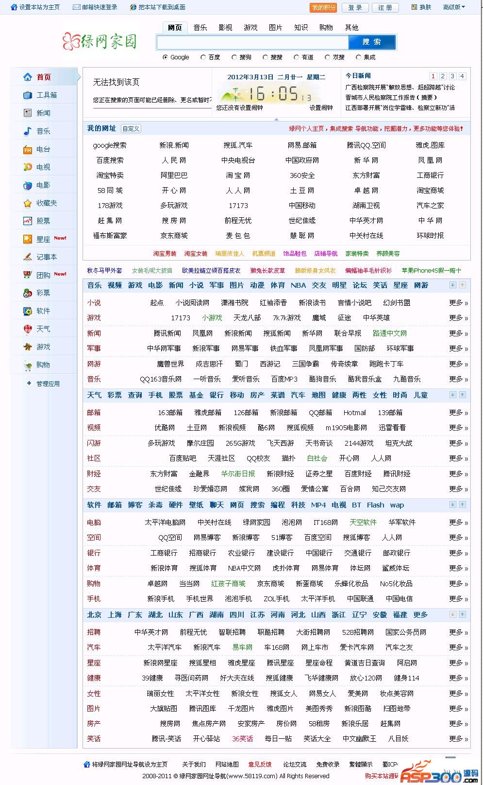This screenshot has height=785, width=483.
Task: Switch to the 音乐 search tab
Action: (x=200, y=28)
